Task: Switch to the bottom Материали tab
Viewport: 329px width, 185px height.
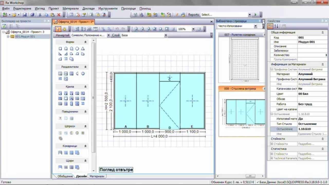Action: click(x=97, y=176)
